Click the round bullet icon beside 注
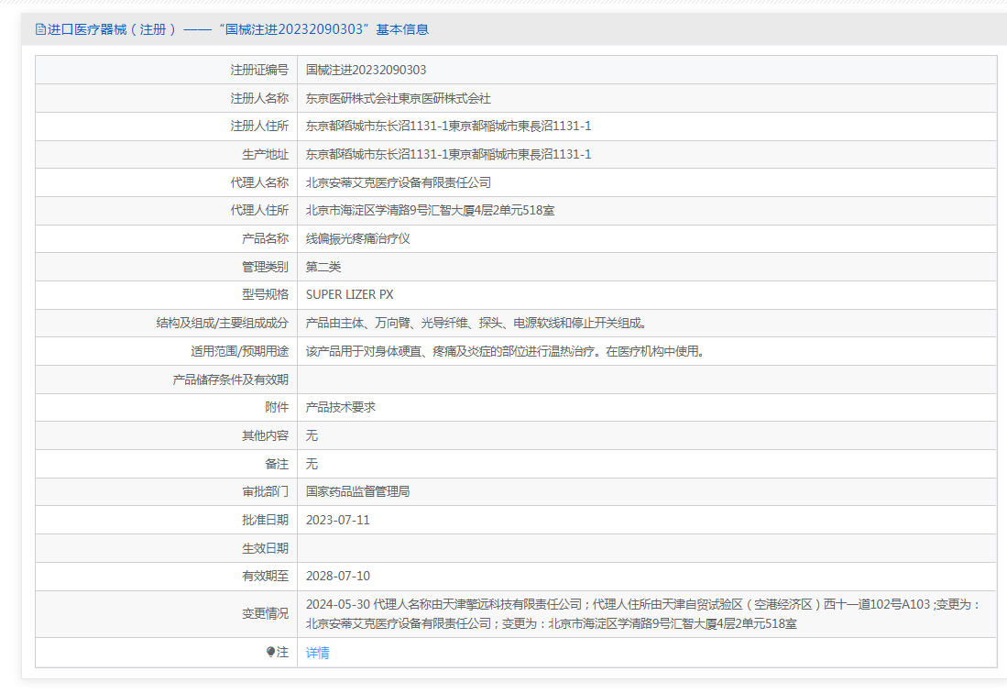1007x693 pixels. coord(270,653)
